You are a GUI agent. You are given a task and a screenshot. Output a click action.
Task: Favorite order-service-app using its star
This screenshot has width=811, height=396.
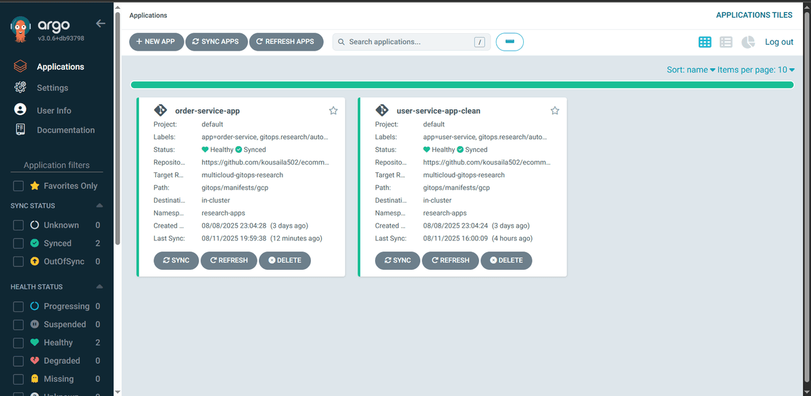(x=333, y=109)
